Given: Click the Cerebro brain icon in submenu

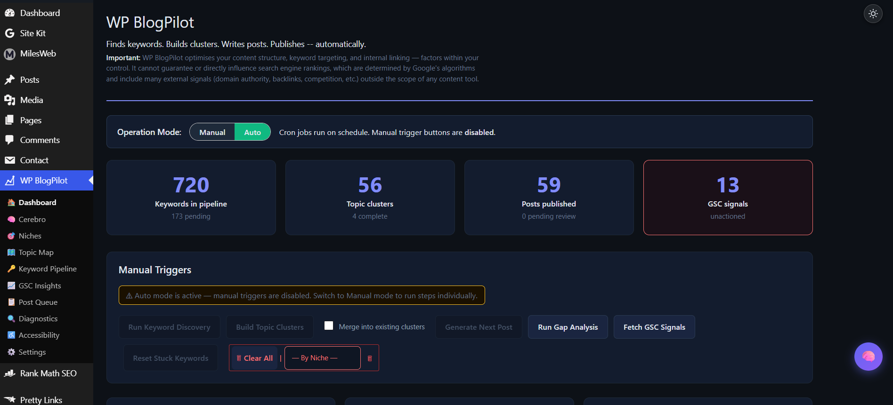Looking at the screenshot, I should coord(11,219).
